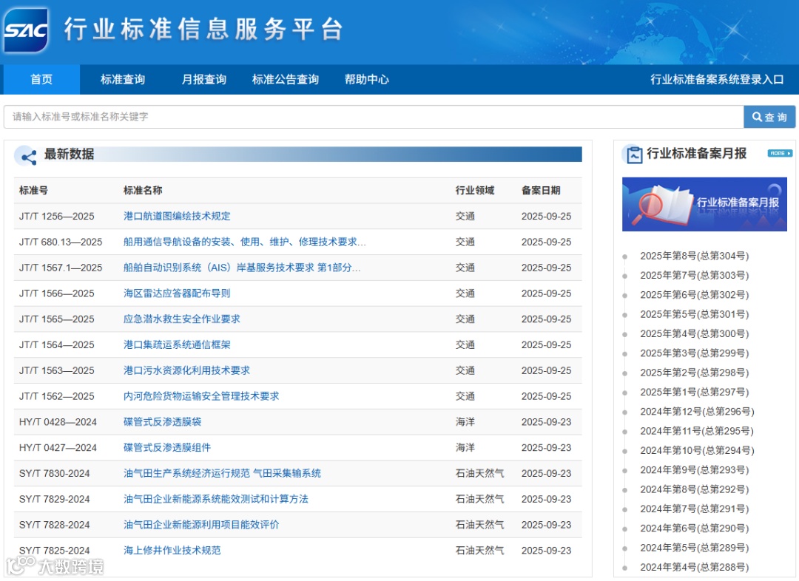Open report 2025年第5号(总第301号)
The image size is (799, 581).
(x=695, y=314)
